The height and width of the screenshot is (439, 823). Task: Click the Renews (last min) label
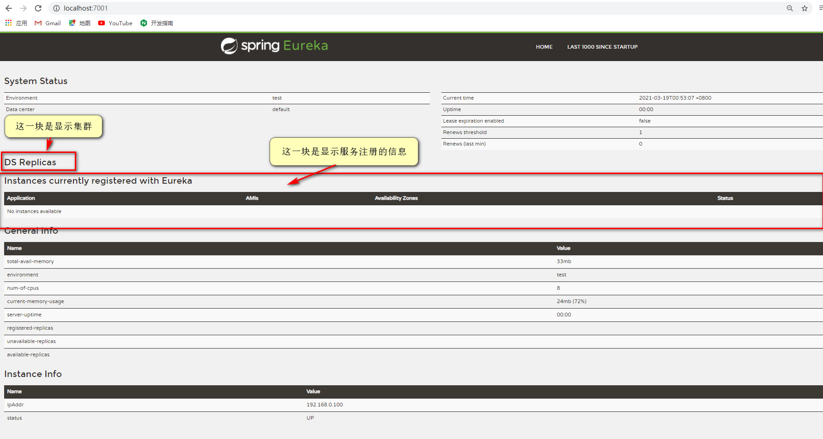(x=464, y=144)
